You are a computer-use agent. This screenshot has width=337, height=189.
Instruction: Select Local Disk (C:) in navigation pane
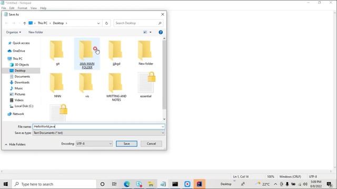pyautogui.click(x=22, y=106)
